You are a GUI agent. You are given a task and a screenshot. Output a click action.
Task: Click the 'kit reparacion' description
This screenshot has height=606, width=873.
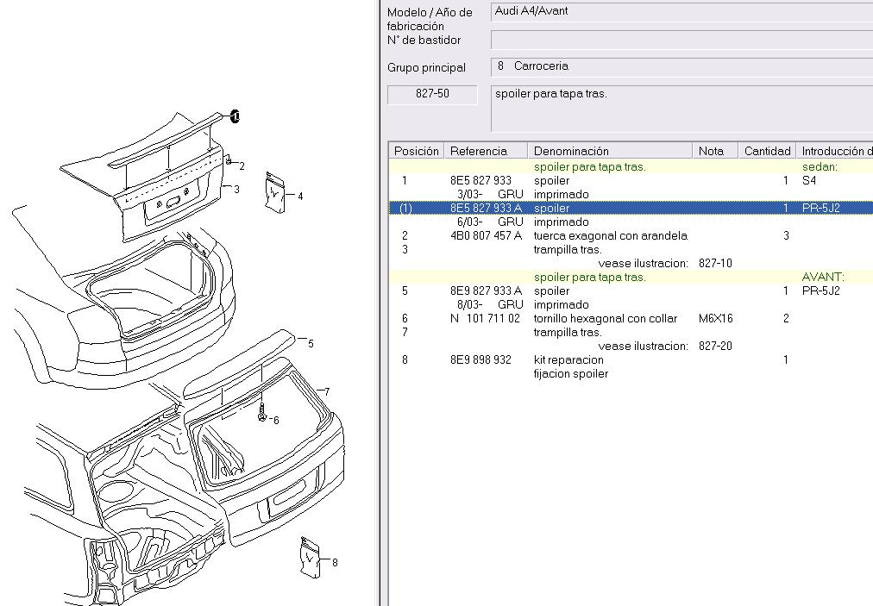coord(568,359)
